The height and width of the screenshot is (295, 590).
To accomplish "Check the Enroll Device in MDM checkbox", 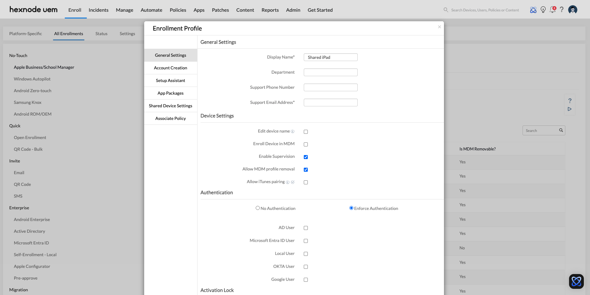I will coord(306,144).
